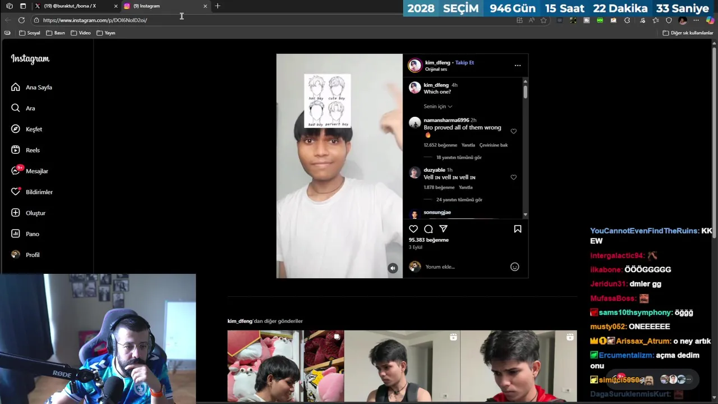Open the Pano dashboard item
This screenshot has width=718, height=404.
pyautogui.click(x=25, y=234)
